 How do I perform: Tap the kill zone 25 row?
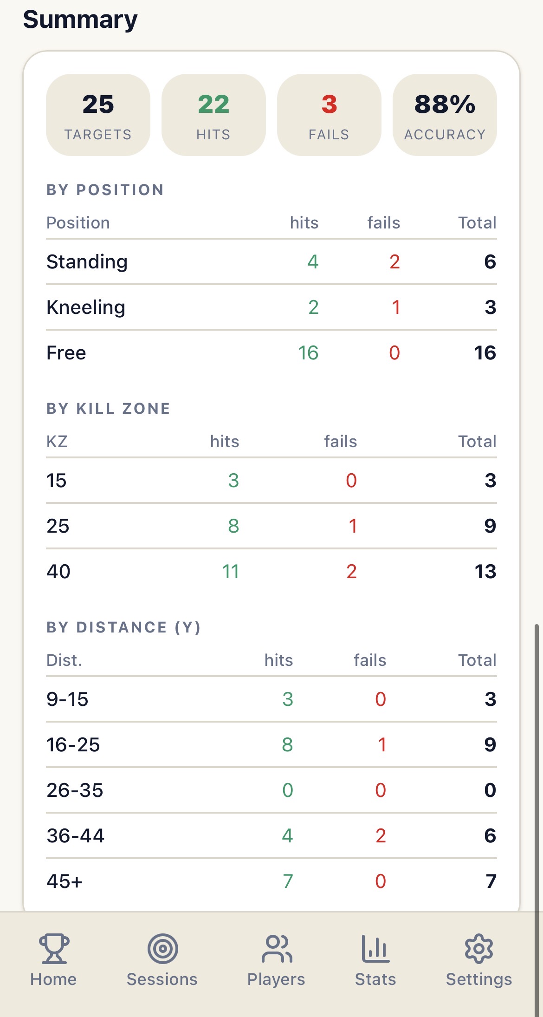[x=271, y=526]
